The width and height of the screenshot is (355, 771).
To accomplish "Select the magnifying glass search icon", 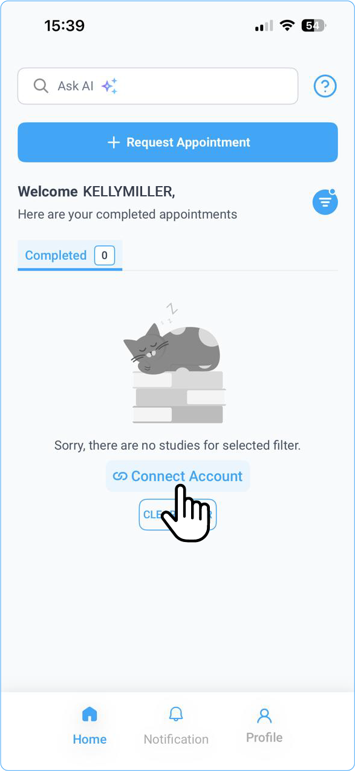I will (x=40, y=86).
